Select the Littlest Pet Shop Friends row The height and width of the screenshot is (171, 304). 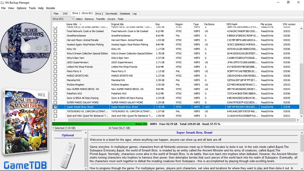click(x=176, y=67)
